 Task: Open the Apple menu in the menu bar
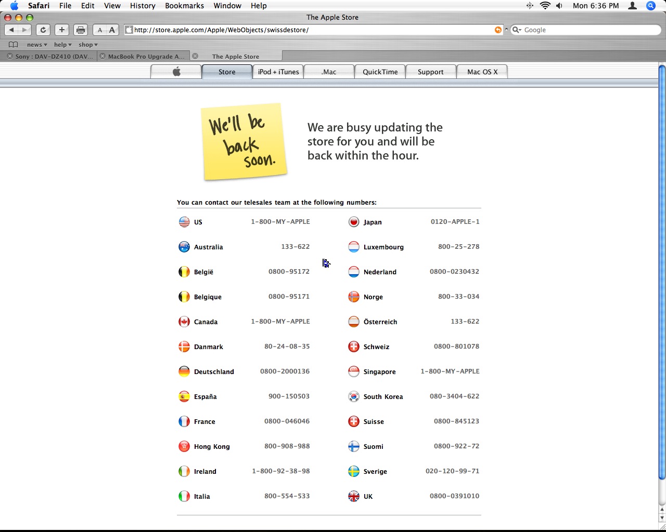coord(14,6)
